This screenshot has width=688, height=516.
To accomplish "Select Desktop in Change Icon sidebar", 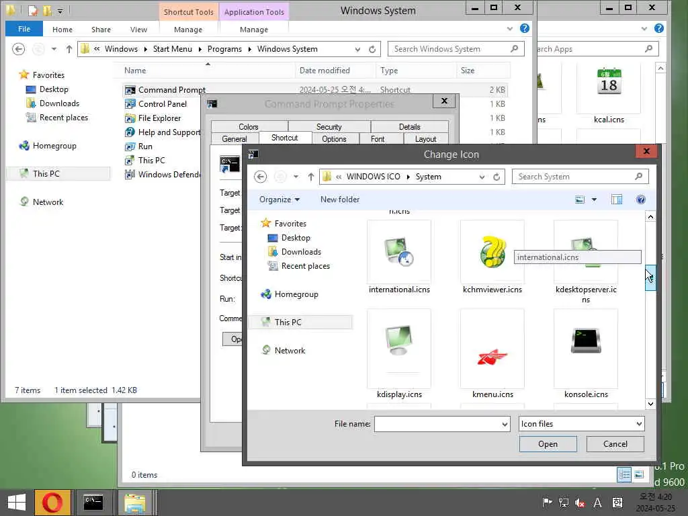I will (296, 238).
